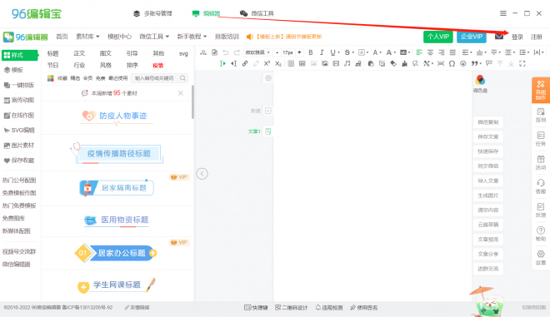Click the material keyword search field
Viewport: 550px width, 317px height.
click(x=155, y=78)
